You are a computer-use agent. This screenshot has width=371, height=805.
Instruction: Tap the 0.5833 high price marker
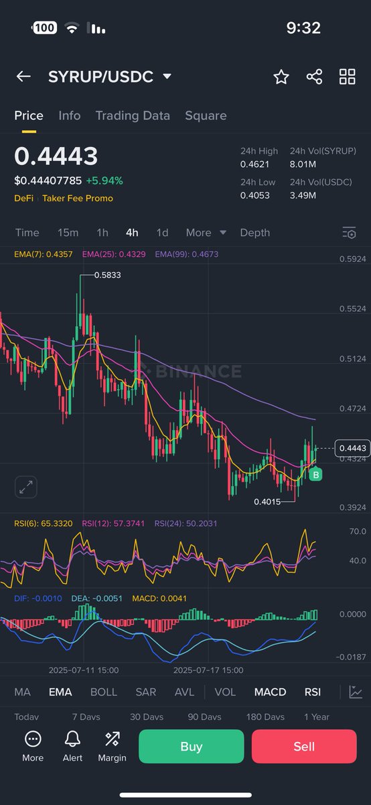(107, 275)
